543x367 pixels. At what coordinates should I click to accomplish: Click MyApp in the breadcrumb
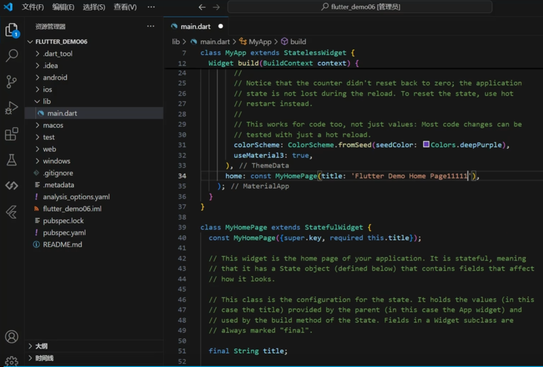[x=259, y=42]
